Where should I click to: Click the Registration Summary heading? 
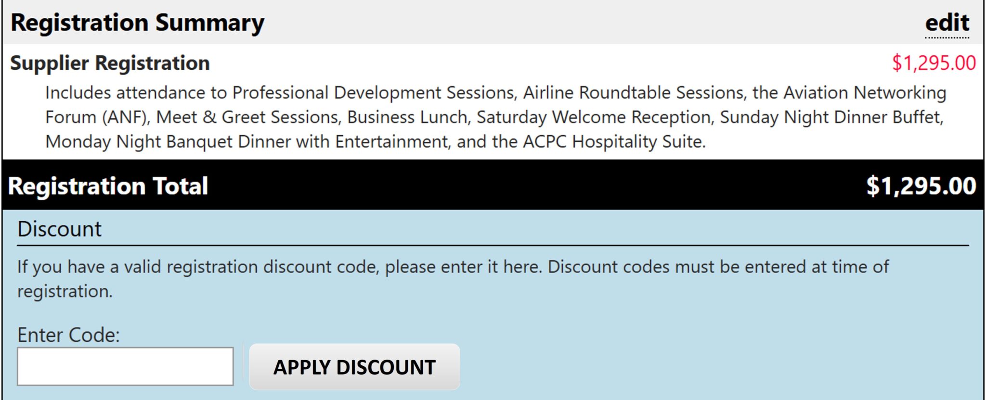(x=137, y=23)
